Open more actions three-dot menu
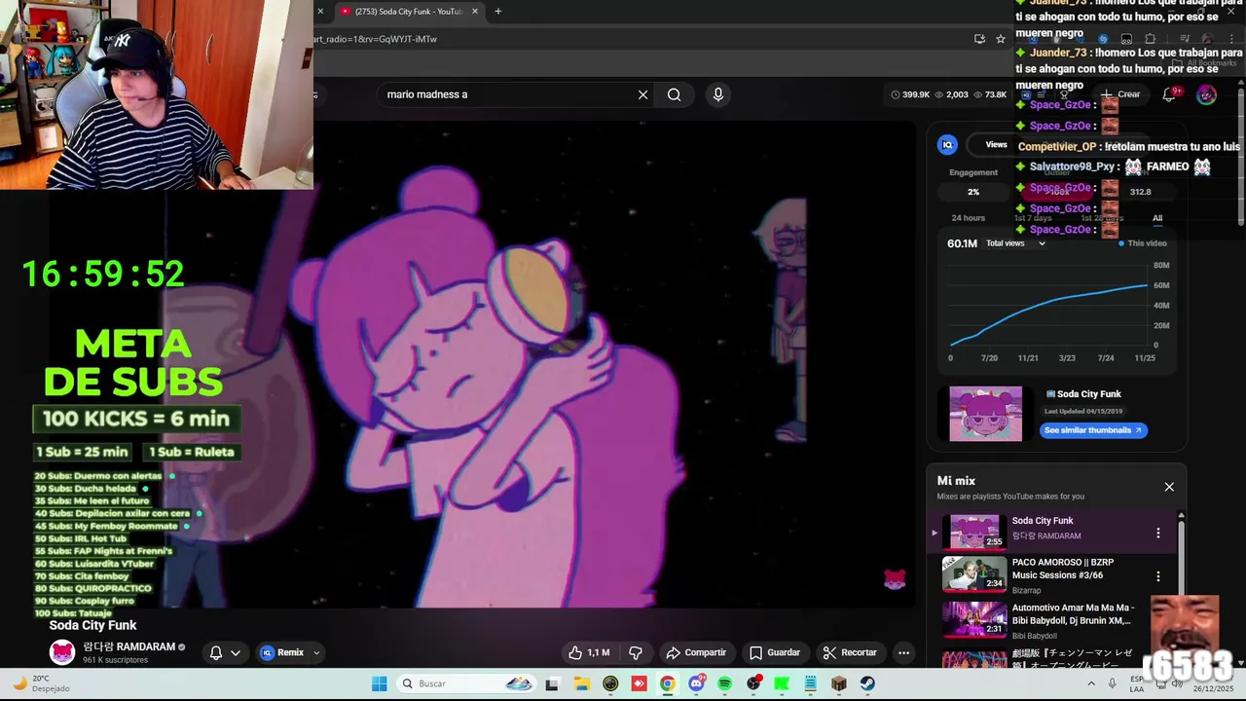Screen dimensions: 1246x701 click(903, 652)
